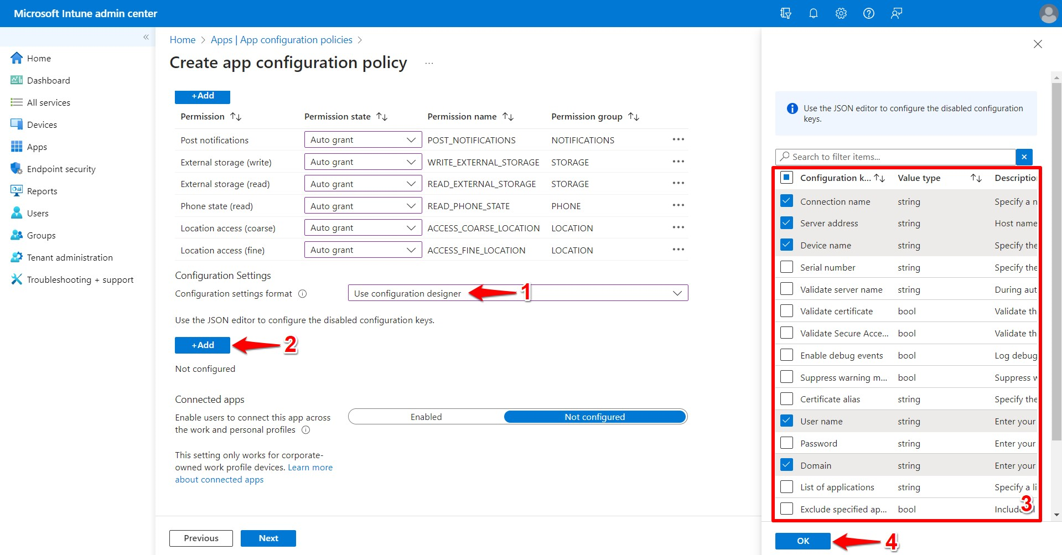
Task: Toggle the select-all checkbox in header
Action: 786,178
